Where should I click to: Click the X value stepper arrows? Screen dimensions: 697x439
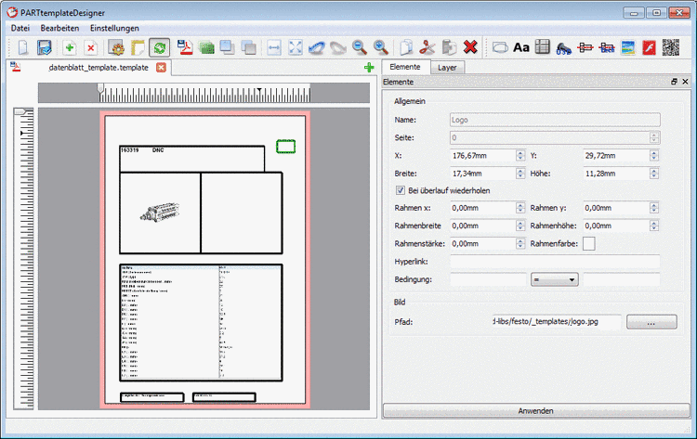tap(520, 155)
